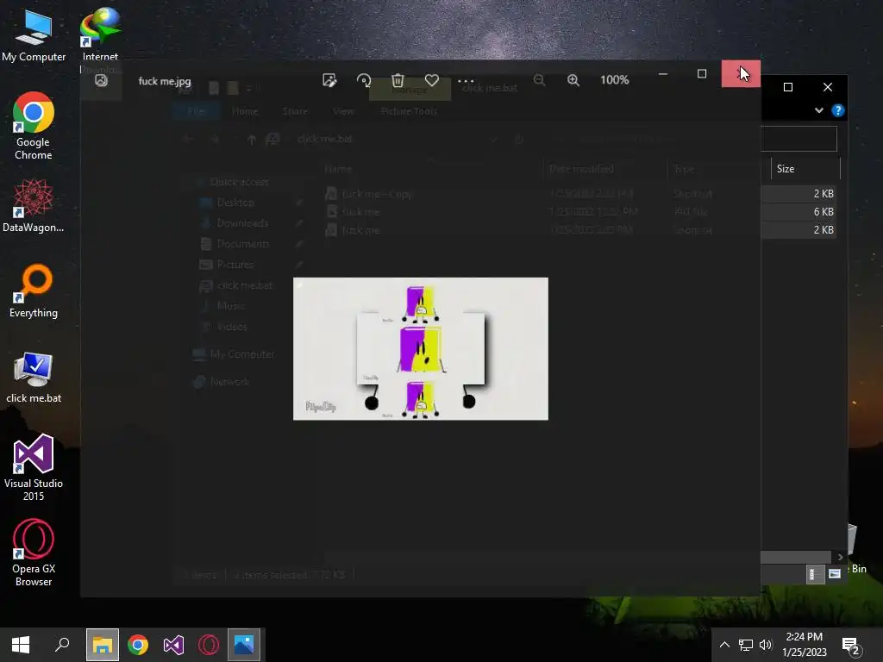Close the File Explorer window behind
This screenshot has height=662, width=883.
click(x=828, y=87)
